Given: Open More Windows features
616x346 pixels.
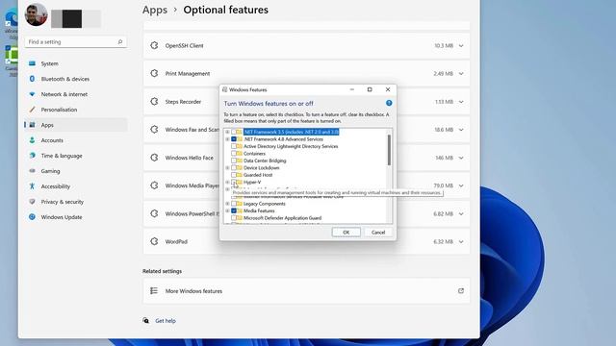Looking at the screenshot, I should [x=306, y=290].
